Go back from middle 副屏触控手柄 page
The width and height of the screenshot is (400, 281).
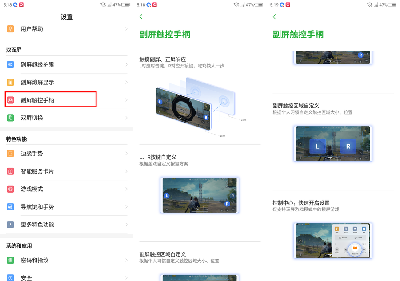point(141,16)
